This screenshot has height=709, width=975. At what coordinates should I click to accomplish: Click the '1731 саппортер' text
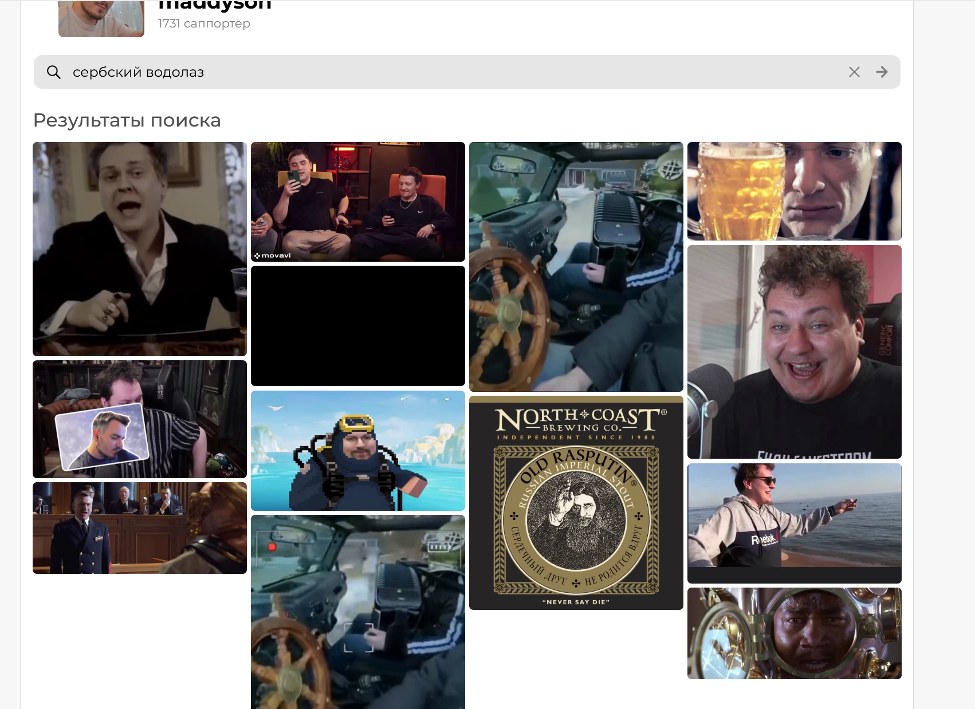204,23
